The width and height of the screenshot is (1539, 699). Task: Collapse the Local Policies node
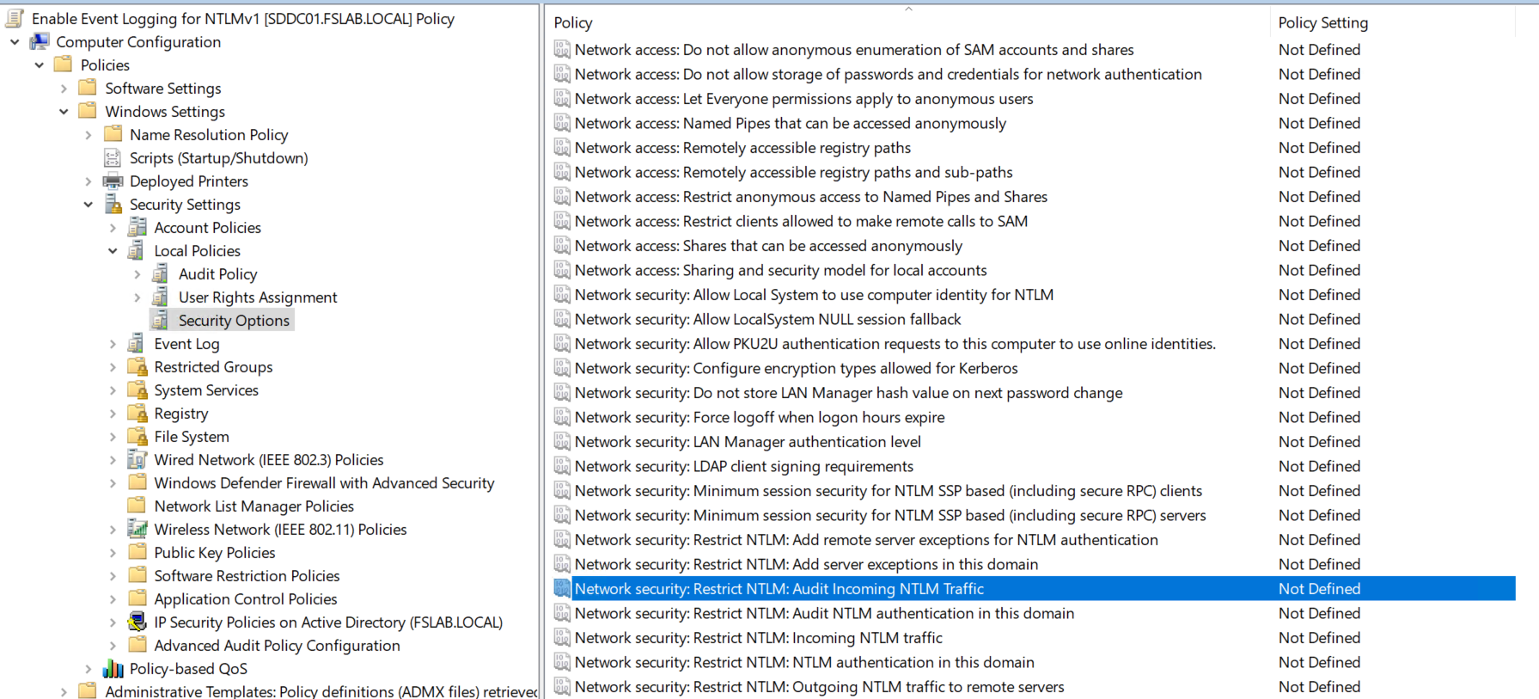click(113, 250)
